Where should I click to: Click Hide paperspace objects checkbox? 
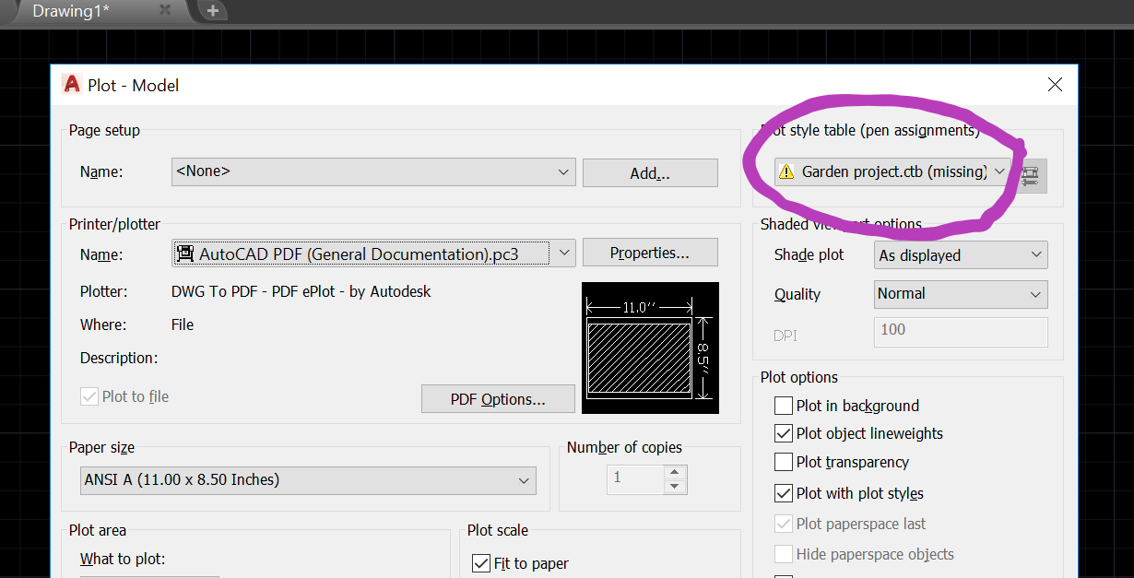[784, 554]
